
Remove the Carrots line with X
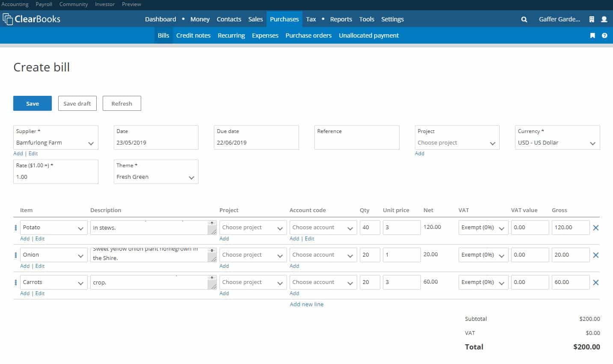pos(595,282)
